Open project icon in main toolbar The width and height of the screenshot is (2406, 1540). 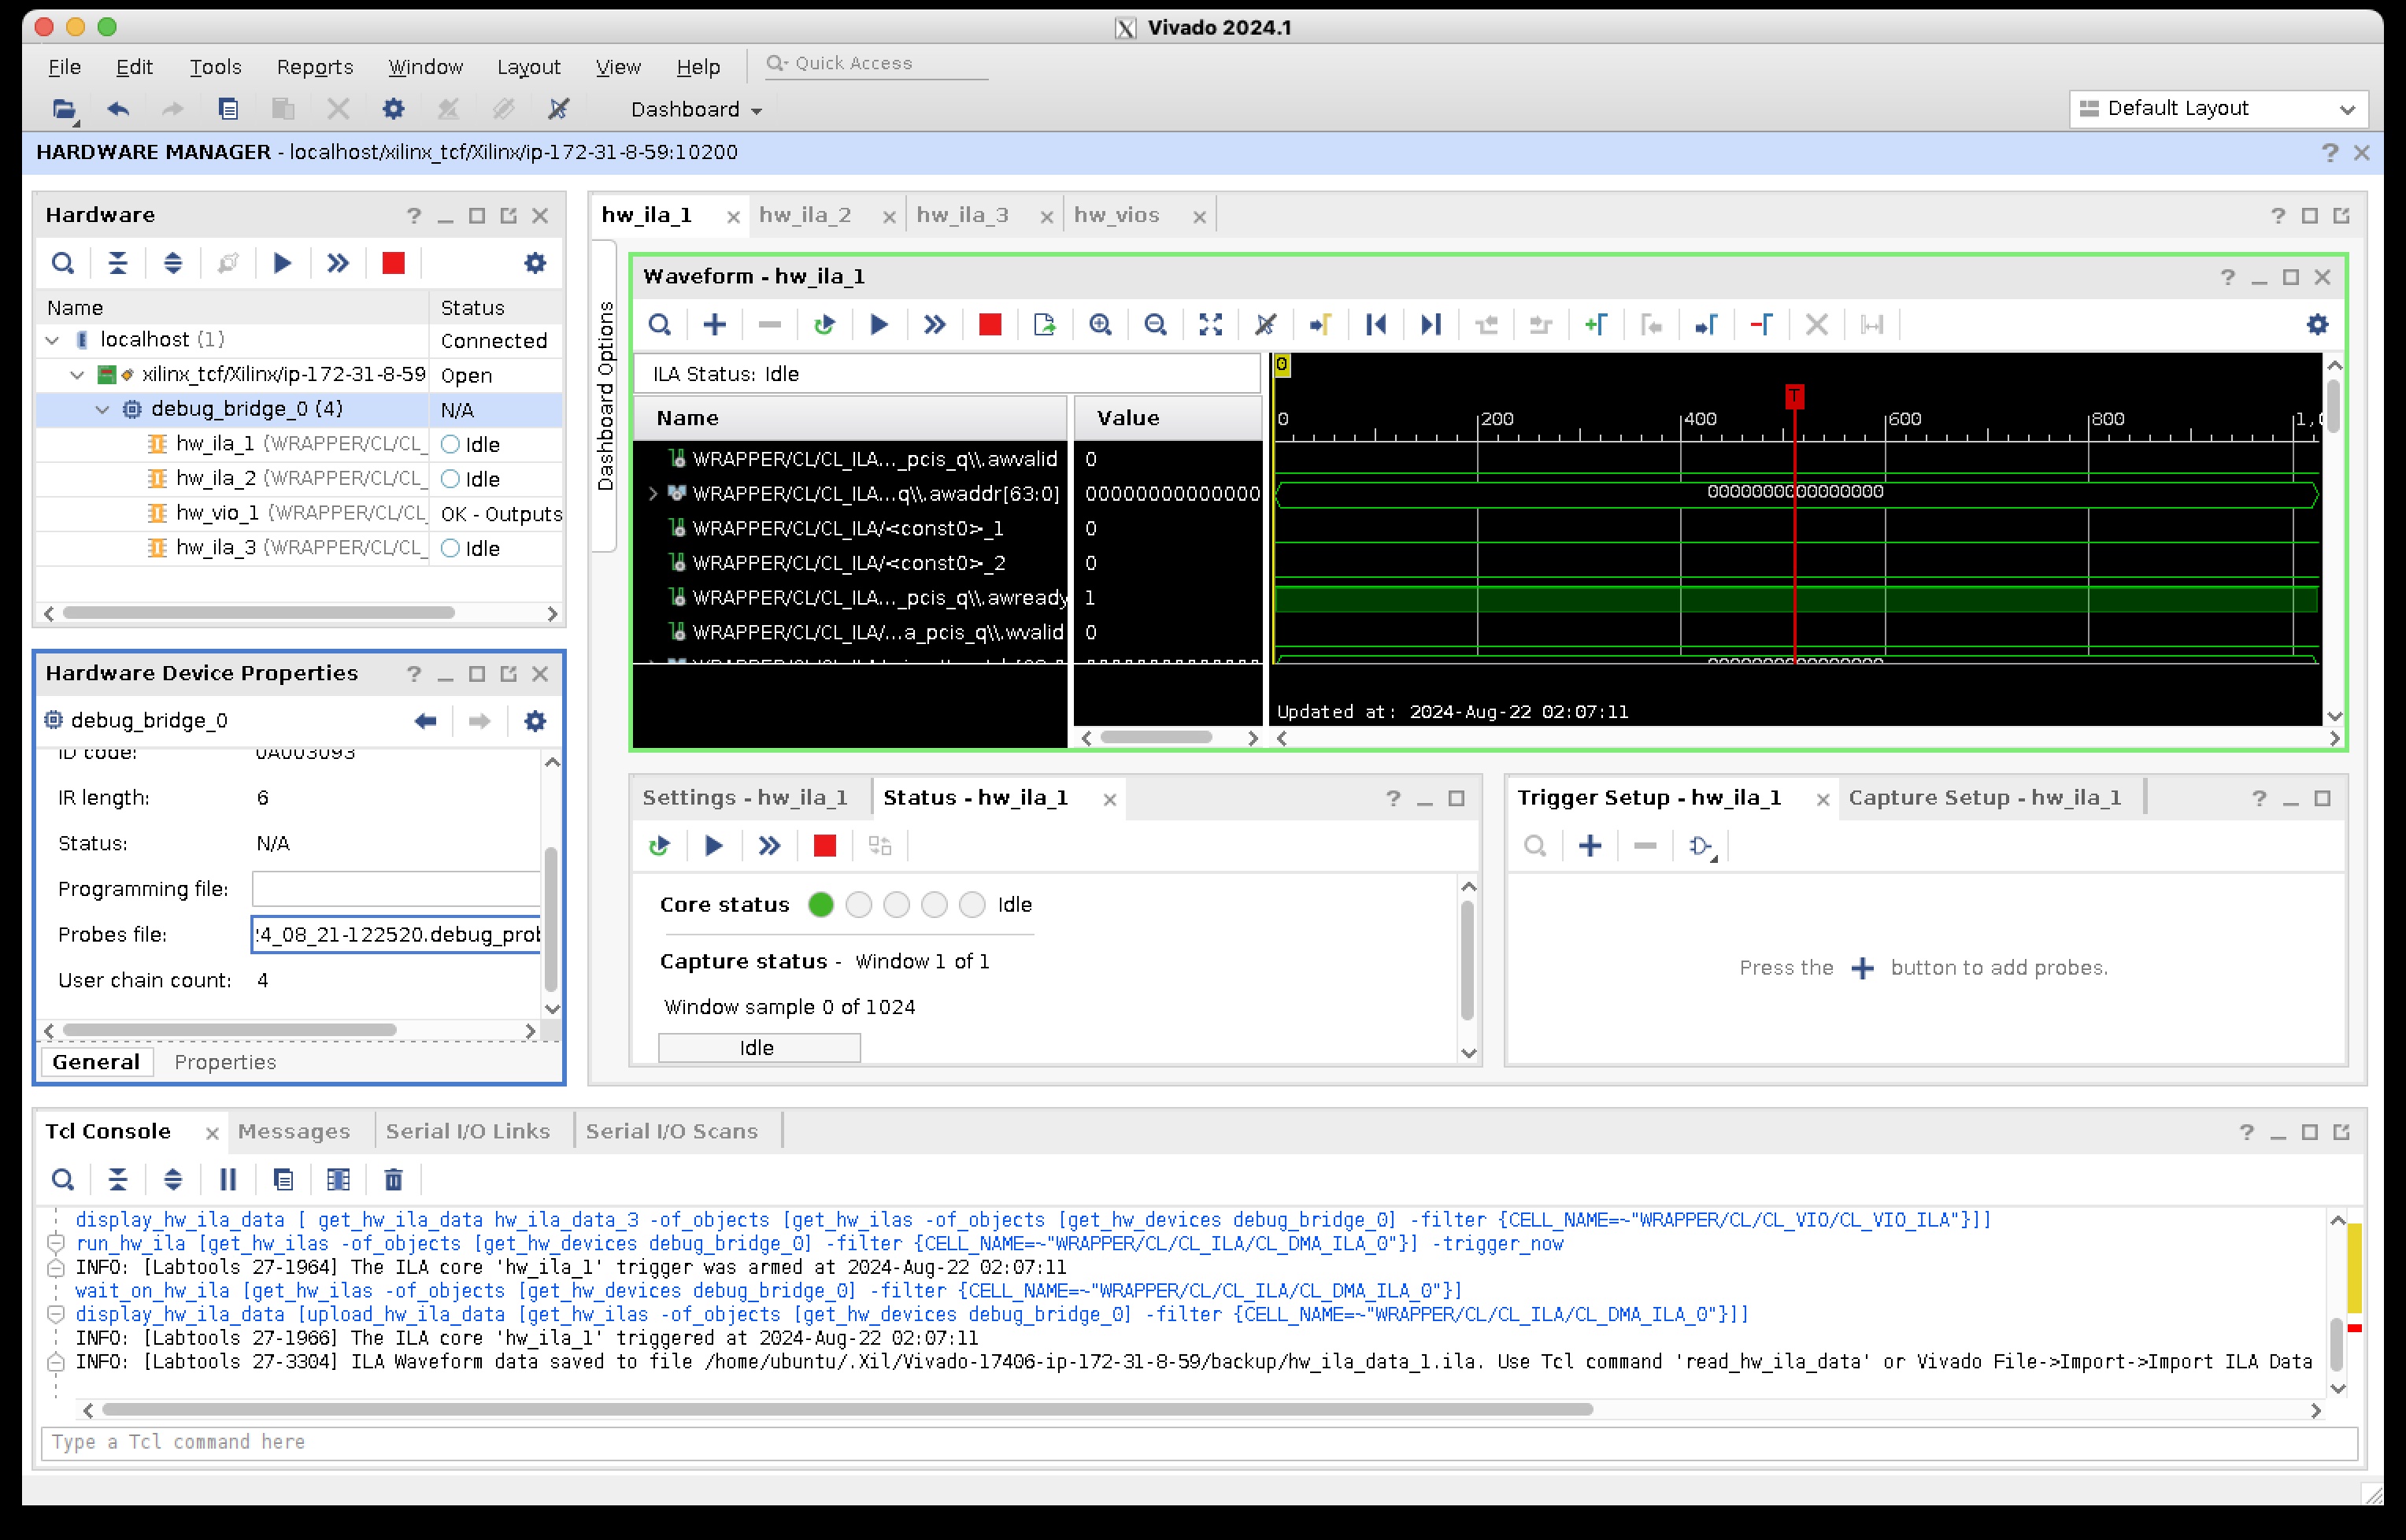[64, 109]
